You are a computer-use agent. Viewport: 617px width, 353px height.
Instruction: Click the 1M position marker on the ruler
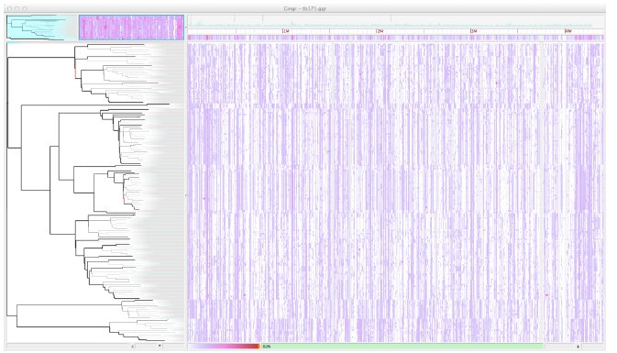(x=286, y=30)
